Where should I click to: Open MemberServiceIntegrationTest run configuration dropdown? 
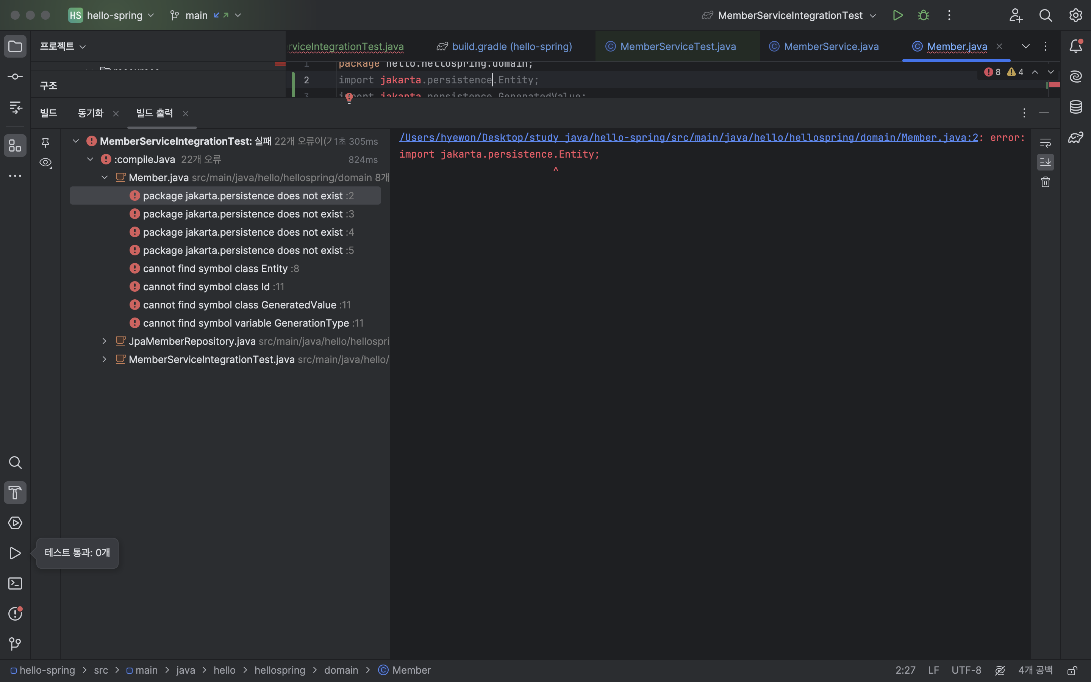point(789,15)
